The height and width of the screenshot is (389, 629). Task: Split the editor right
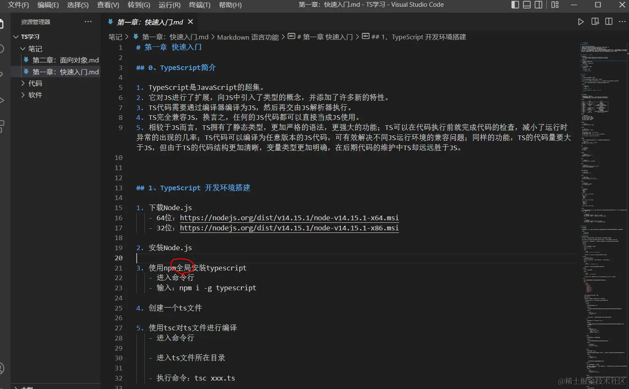pyautogui.click(x=609, y=22)
